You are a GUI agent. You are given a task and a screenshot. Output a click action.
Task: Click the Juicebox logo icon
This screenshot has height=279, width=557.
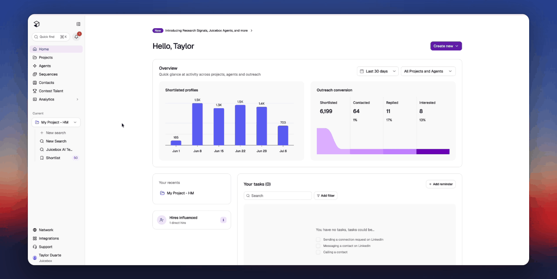coord(37,24)
